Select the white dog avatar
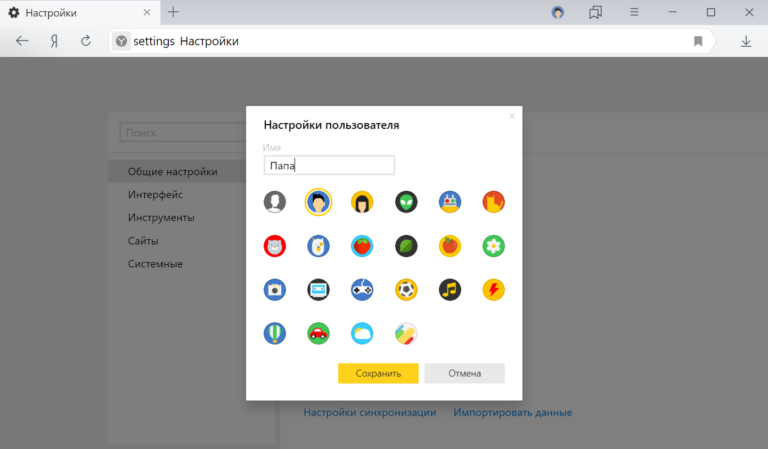 pos(318,246)
